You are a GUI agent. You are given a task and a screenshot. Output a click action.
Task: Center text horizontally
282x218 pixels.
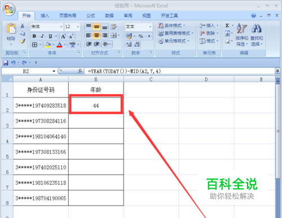96,35
